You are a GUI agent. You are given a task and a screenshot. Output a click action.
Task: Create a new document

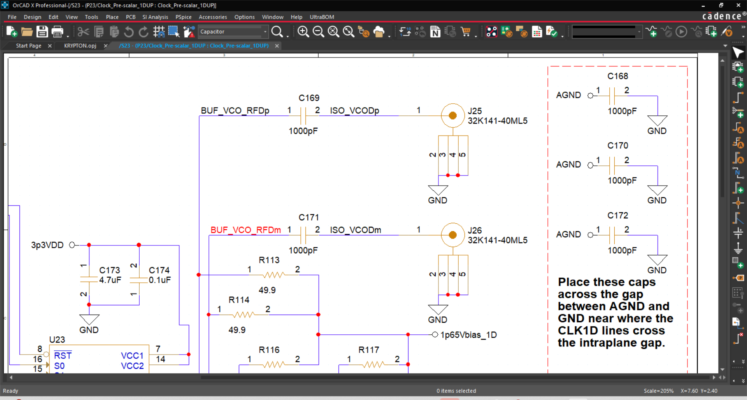point(12,31)
